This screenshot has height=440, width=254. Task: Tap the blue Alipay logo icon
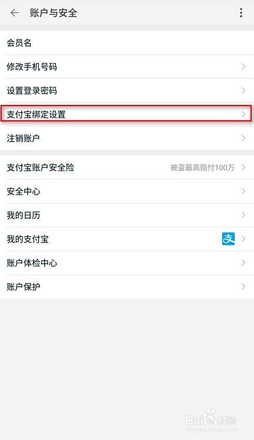228,239
